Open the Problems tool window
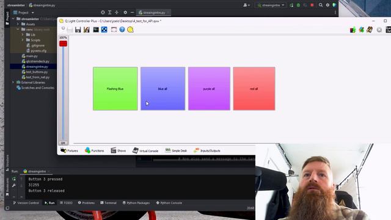391x220 pixels. pos(86,203)
